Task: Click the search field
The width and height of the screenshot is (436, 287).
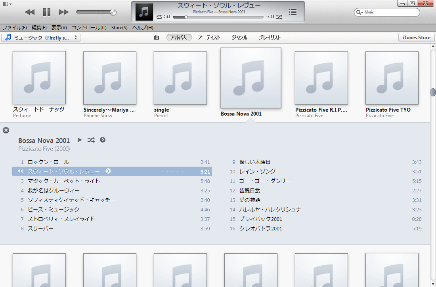Action: 387,12
